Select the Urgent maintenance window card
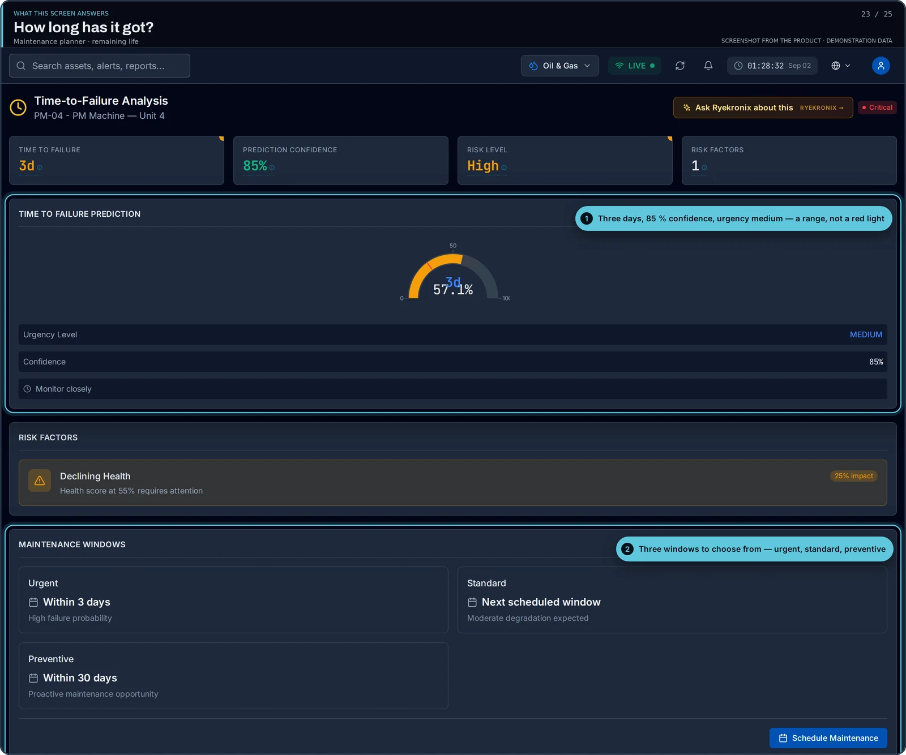This screenshot has width=906, height=755. [233, 600]
